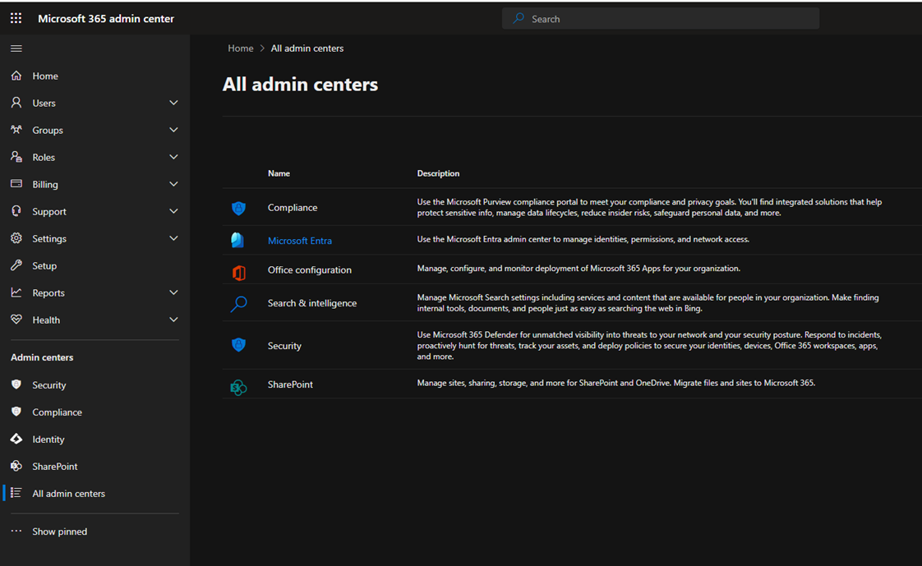Expand the Health menu chevron

tap(173, 320)
